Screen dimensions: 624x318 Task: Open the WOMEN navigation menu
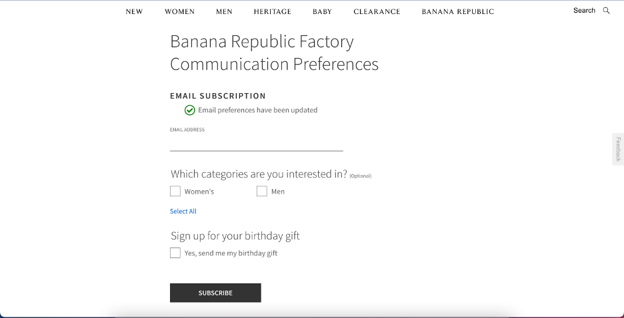coord(179,11)
